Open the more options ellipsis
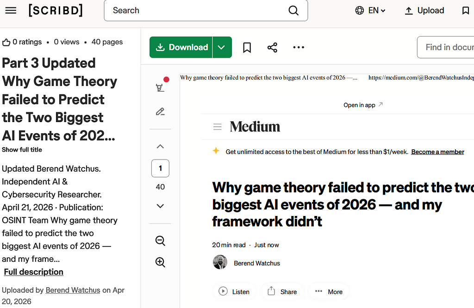Viewport: 474px width, 308px height. [x=299, y=47]
